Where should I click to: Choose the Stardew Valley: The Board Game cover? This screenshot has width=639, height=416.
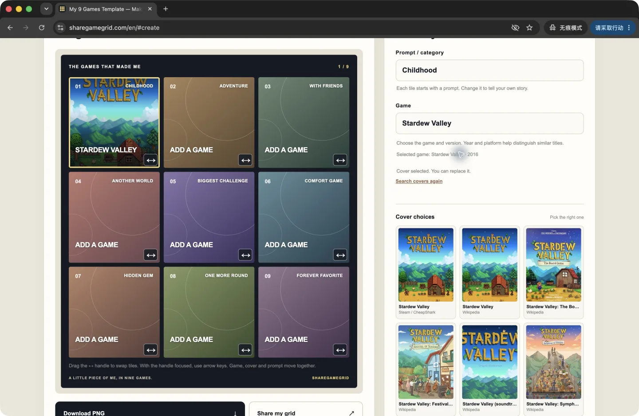553,272
